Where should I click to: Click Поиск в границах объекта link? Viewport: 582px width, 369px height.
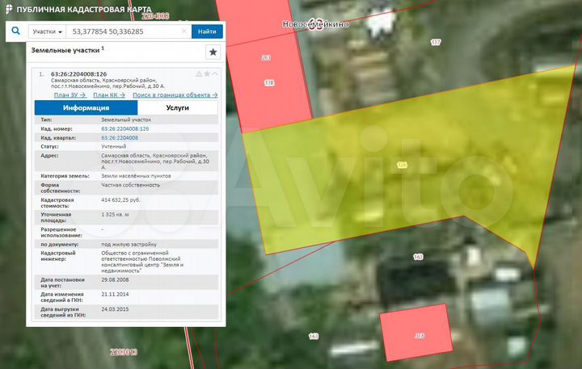pos(175,95)
